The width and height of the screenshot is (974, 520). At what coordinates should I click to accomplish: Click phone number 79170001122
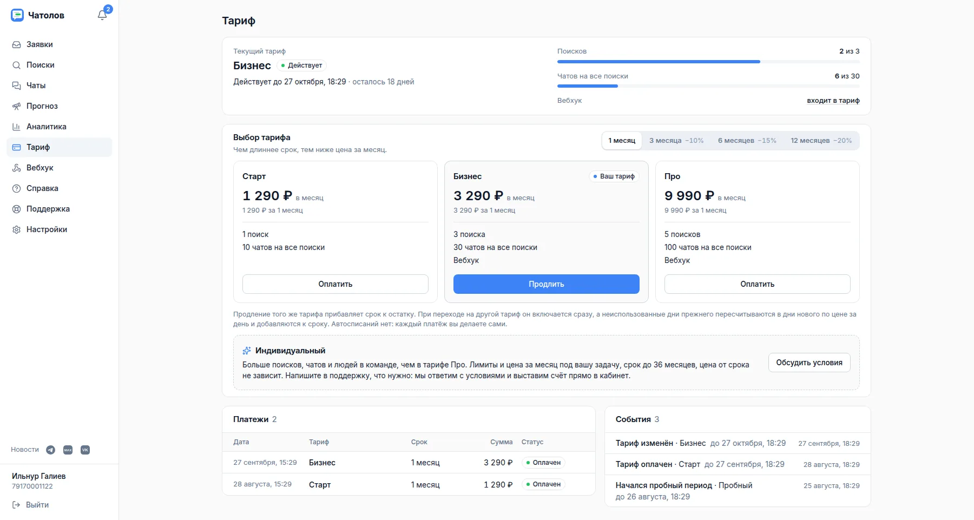pos(32,486)
